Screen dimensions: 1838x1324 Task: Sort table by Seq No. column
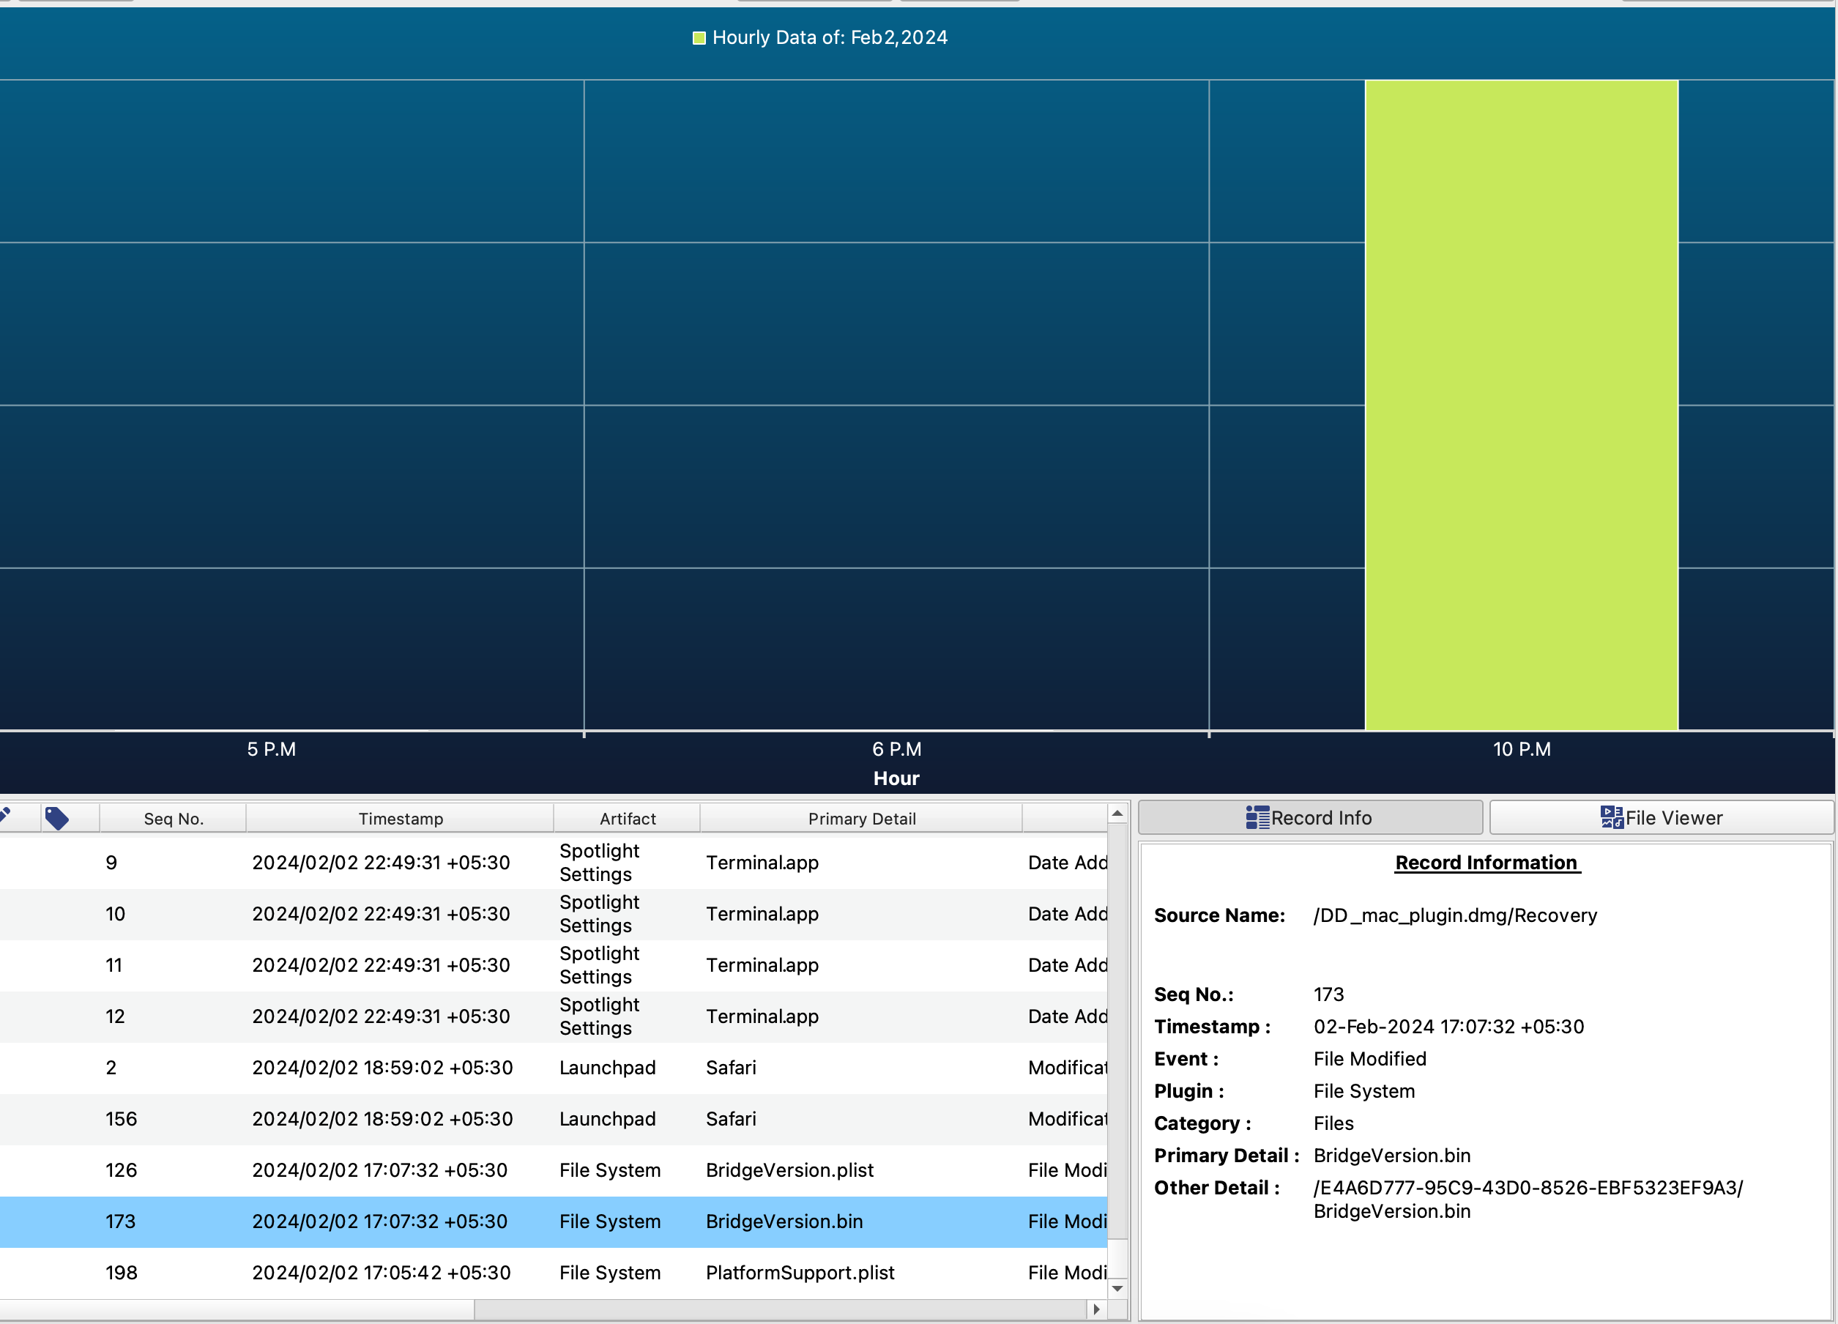[174, 819]
